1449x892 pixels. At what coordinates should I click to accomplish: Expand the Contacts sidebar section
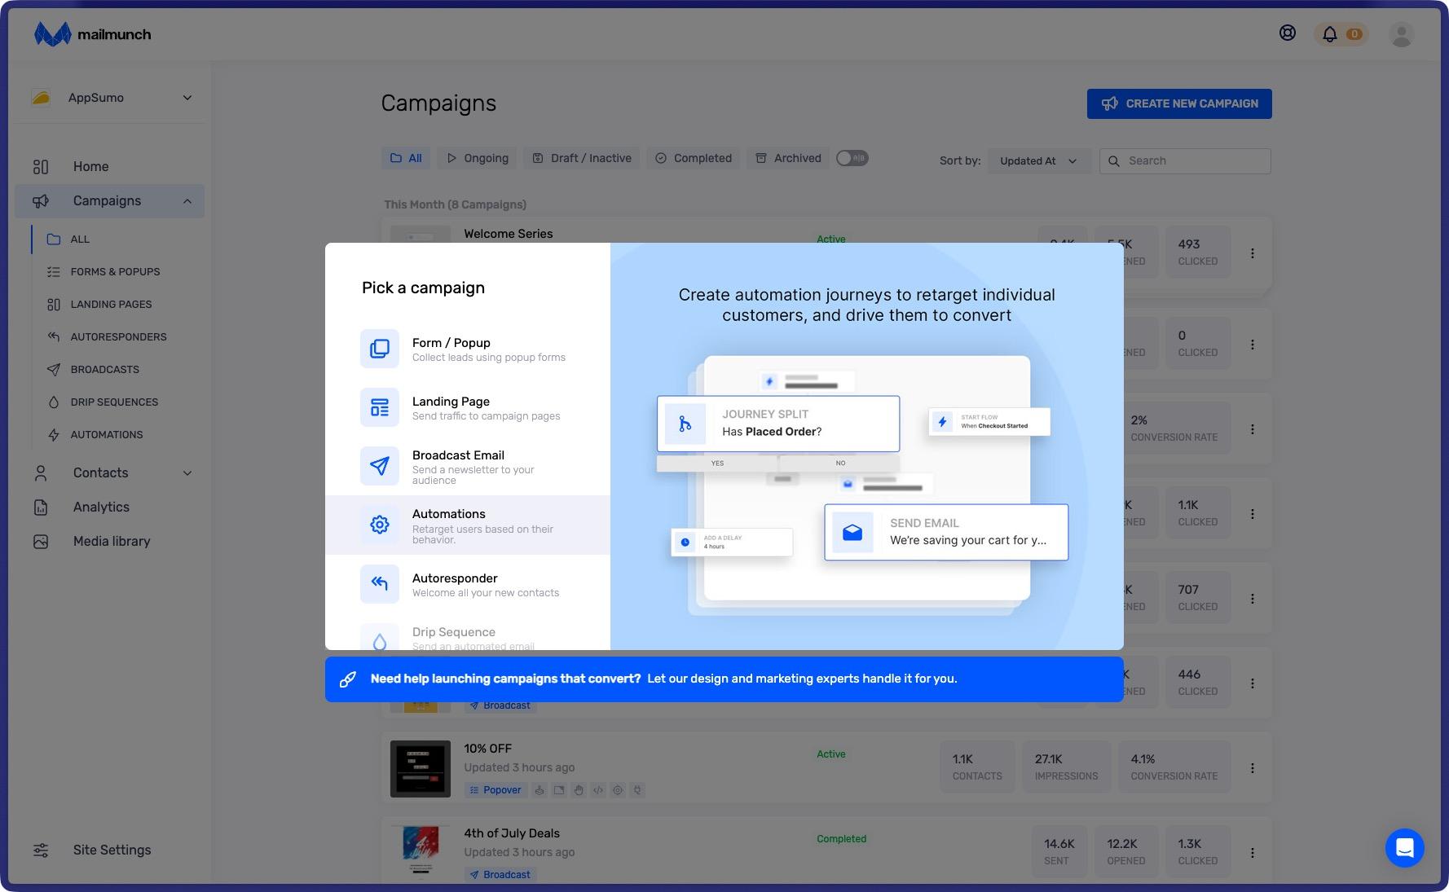(187, 473)
